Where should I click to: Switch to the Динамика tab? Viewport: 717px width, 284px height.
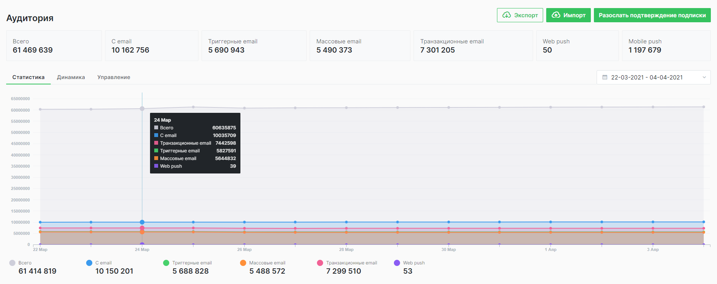71,77
